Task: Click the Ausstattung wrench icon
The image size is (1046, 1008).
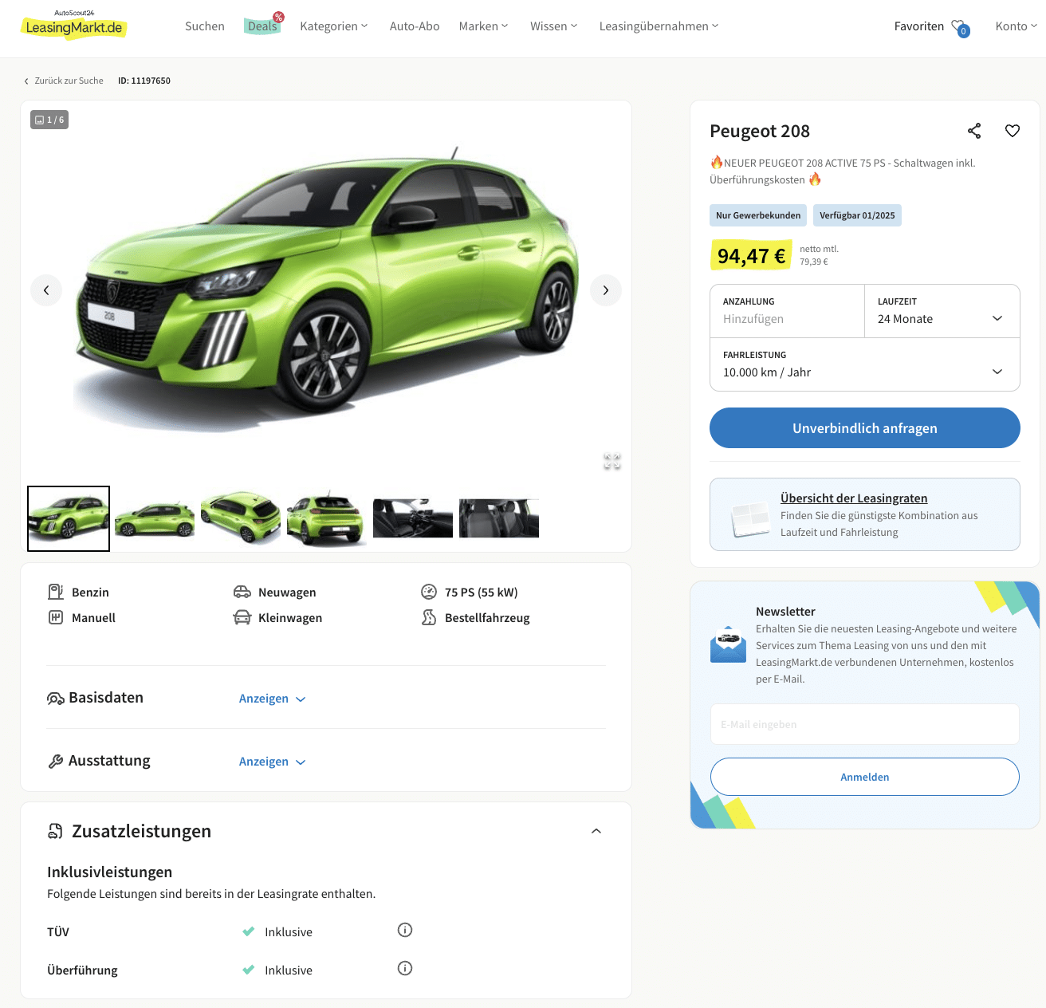Action: coord(56,762)
